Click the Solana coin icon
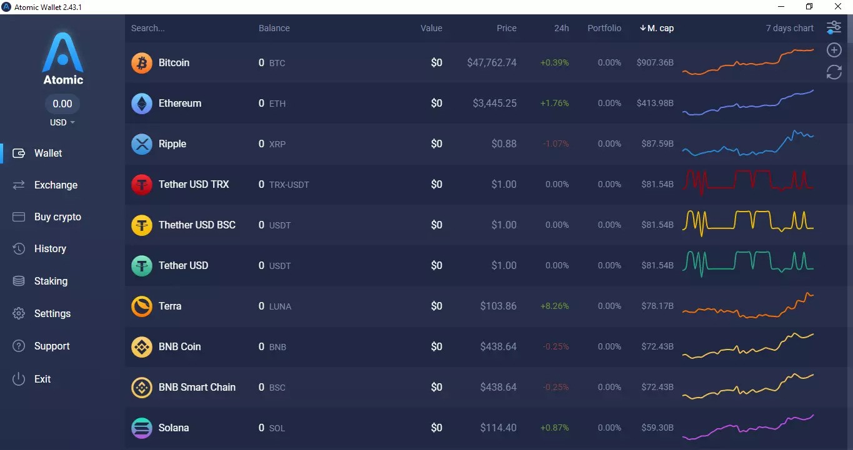The image size is (853, 450). pyautogui.click(x=142, y=428)
